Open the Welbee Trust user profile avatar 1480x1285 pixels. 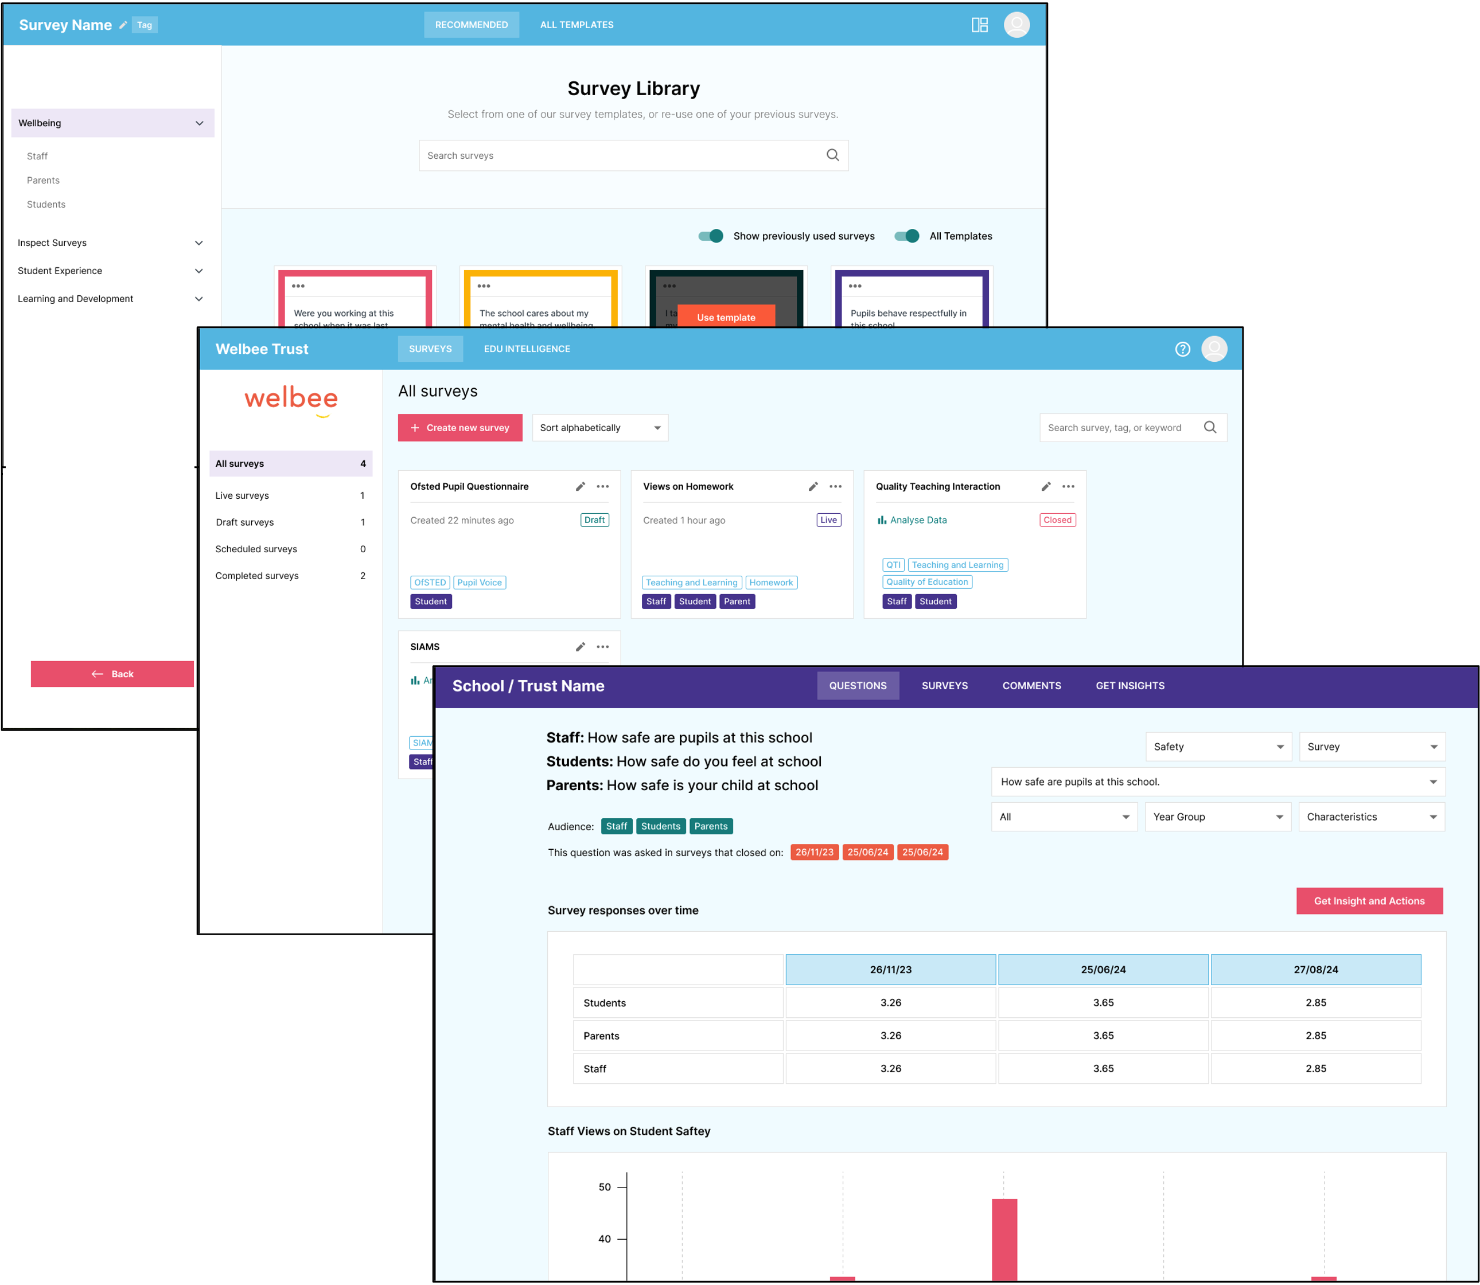pos(1214,349)
